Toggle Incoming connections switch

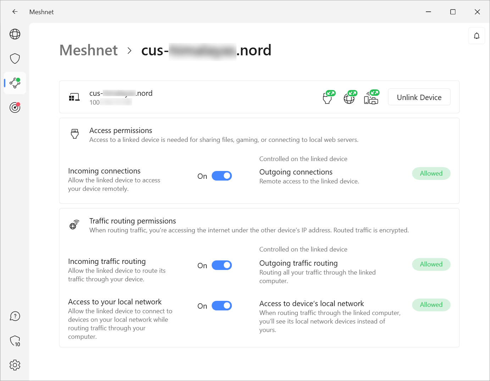click(x=222, y=176)
